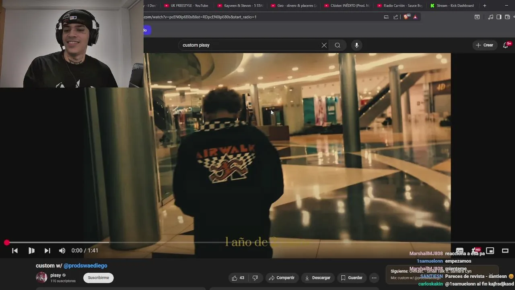Click the browser address bar URL
Screen dimensions: 515x290
point(200,17)
